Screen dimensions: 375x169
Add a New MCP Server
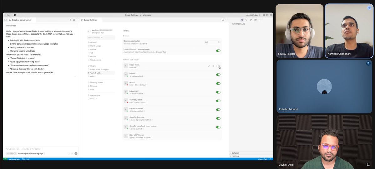(172, 136)
